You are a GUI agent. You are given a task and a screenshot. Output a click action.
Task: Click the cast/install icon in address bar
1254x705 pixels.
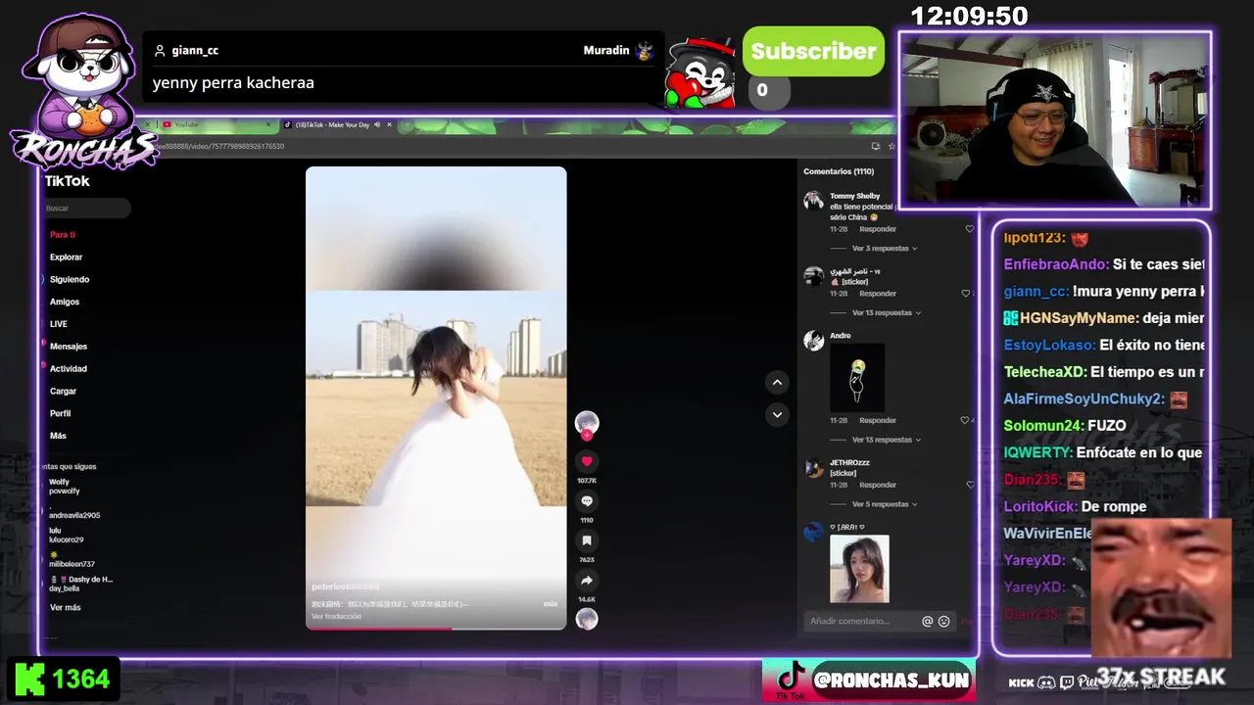(x=875, y=146)
